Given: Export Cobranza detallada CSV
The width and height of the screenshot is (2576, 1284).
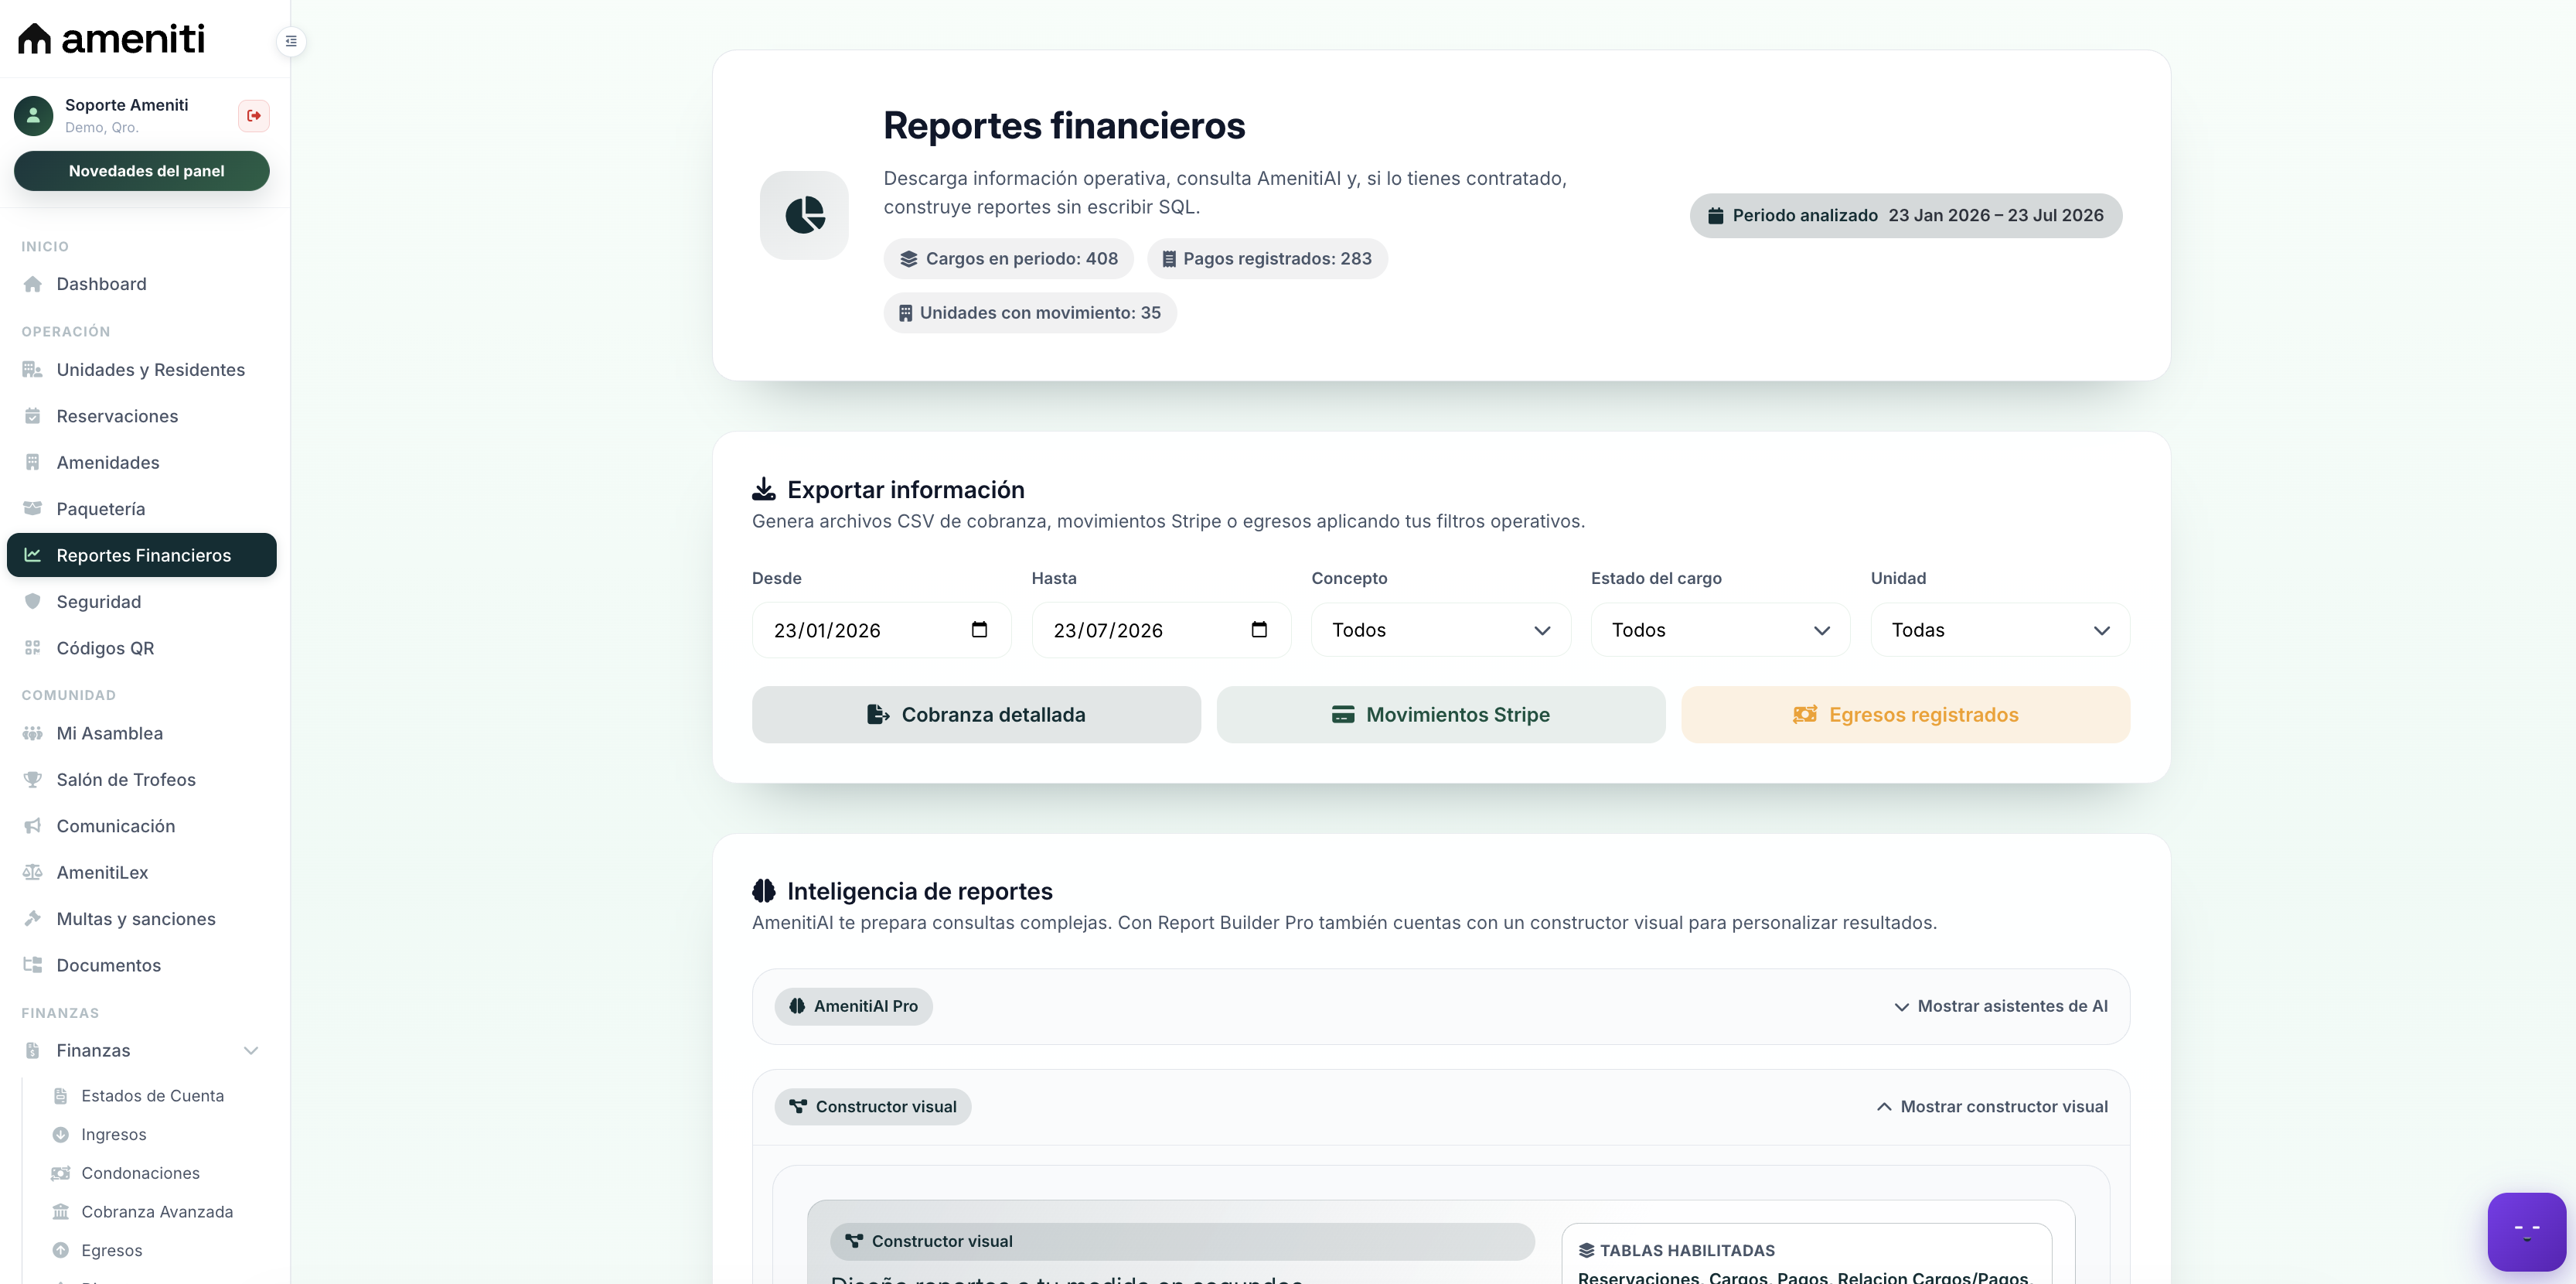Looking at the screenshot, I should point(976,715).
